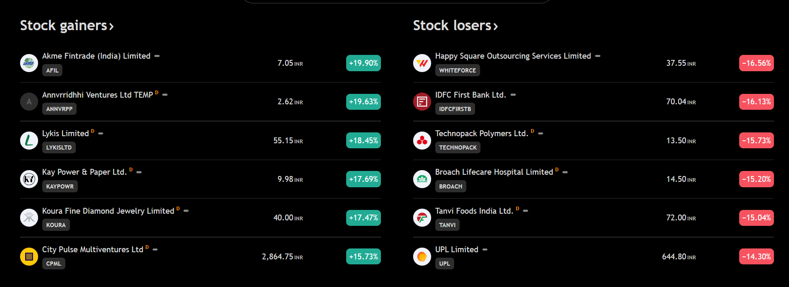Screen dimensions: 789x287
Task: Click the Technopack Polymers logo icon
Action: pos(422,140)
